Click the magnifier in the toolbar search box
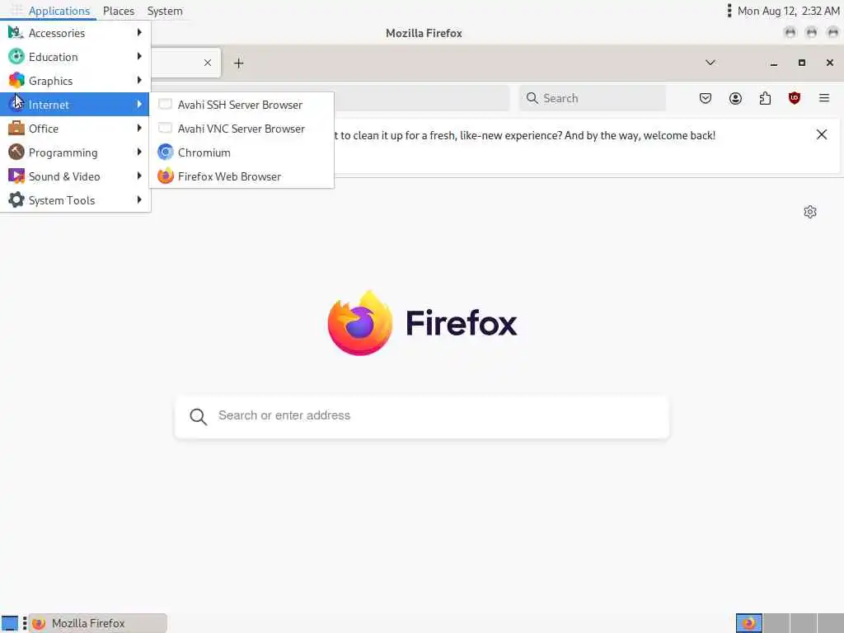This screenshot has width=844, height=633. coord(532,98)
